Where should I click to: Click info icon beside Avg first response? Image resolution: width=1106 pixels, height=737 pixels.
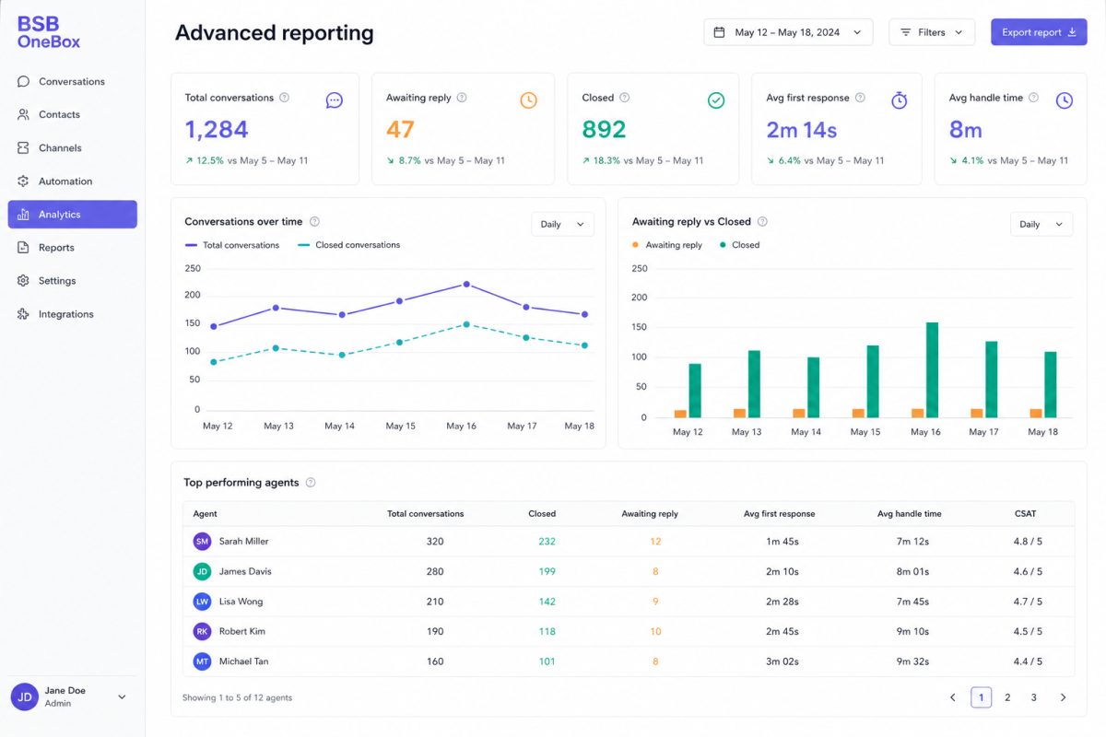860,98
